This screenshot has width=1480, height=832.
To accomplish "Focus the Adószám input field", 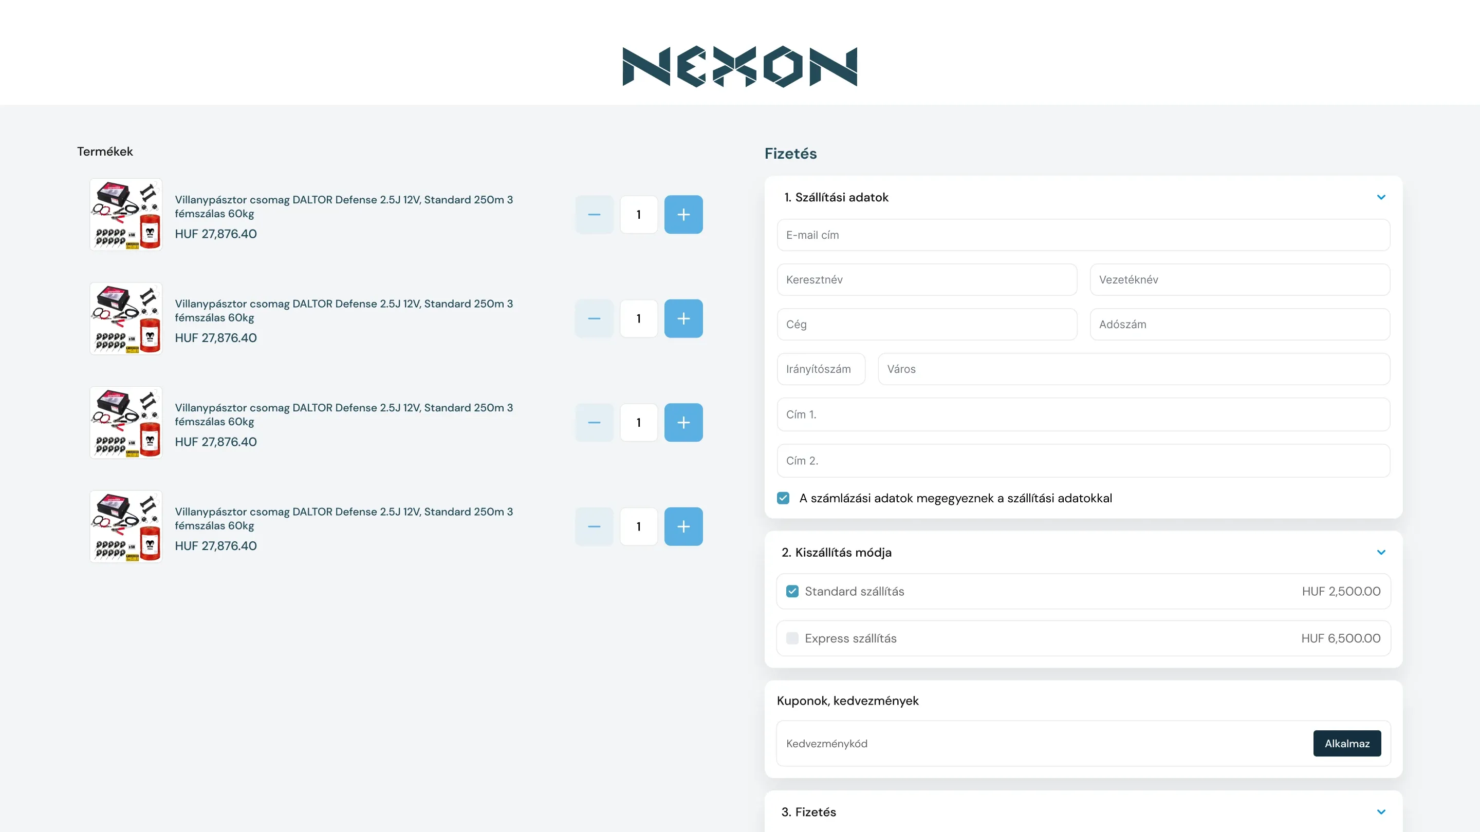I will [x=1240, y=325].
